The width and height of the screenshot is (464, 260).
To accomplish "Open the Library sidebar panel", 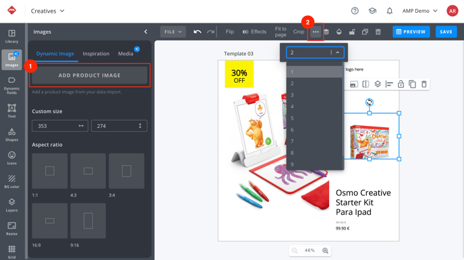I will 12,36.
